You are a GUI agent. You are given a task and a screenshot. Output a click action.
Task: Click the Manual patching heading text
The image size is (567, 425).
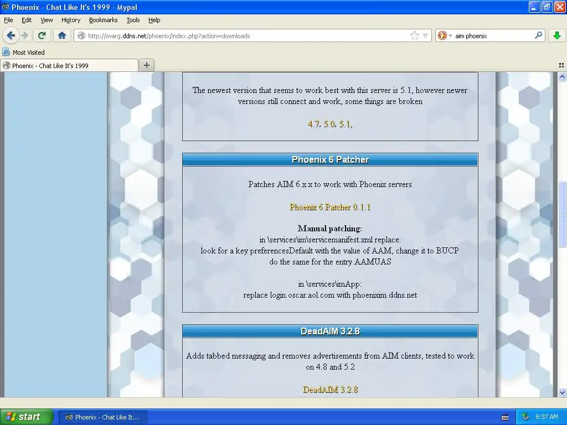point(330,229)
